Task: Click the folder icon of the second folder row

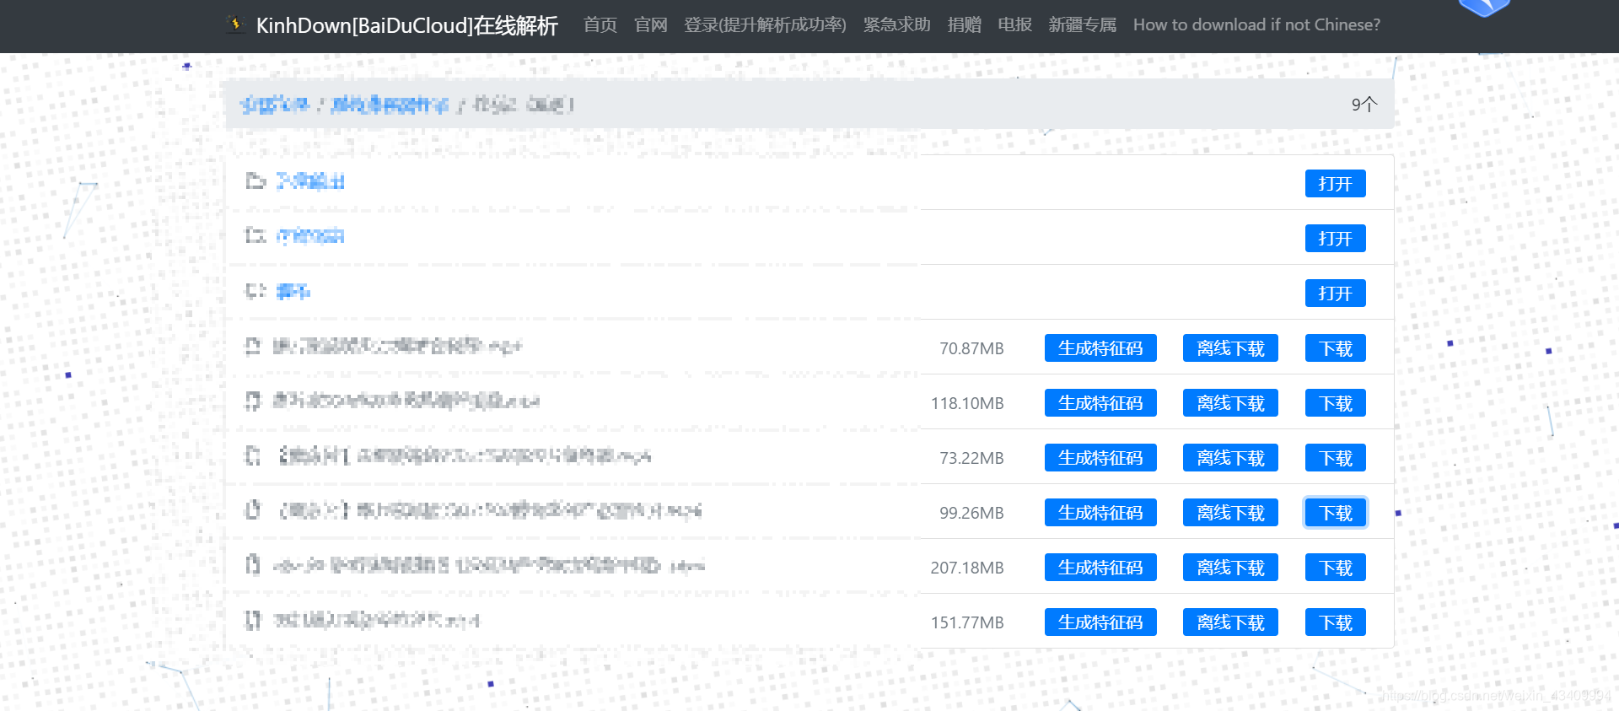Action: tap(255, 235)
